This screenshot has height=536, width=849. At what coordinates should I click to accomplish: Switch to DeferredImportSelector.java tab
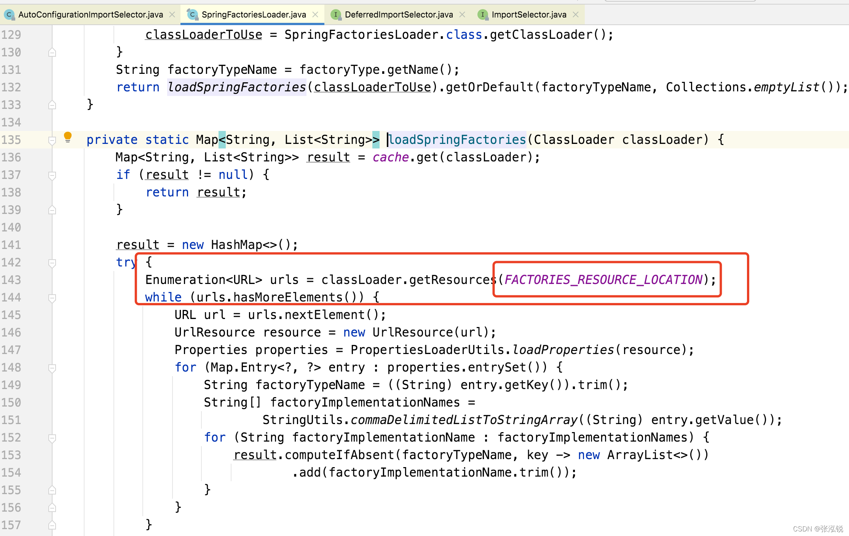coord(398,15)
